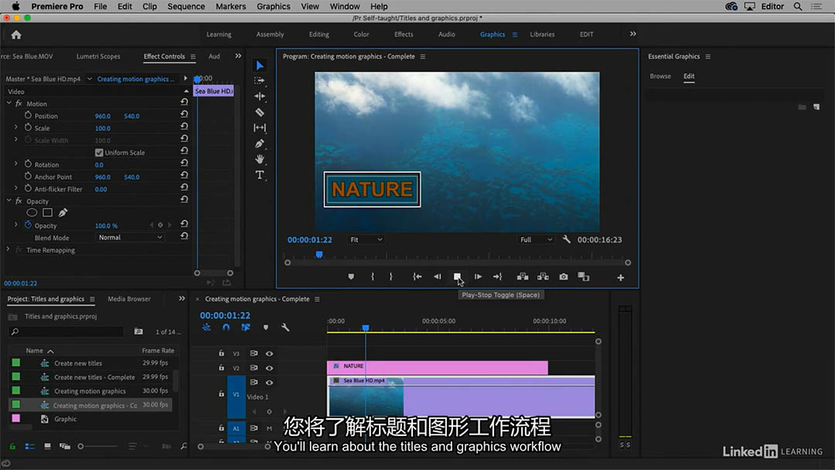The width and height of the screenshot is (835, 470).
Task: Open Program monitor wrench settings
Action: coord(567,240)
